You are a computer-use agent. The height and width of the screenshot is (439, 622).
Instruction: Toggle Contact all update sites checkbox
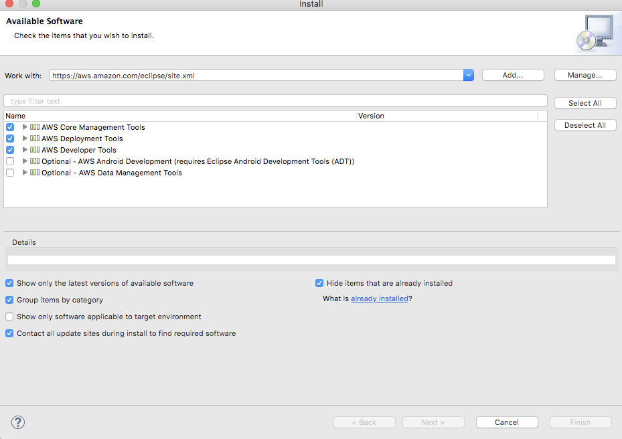(9, 333)
